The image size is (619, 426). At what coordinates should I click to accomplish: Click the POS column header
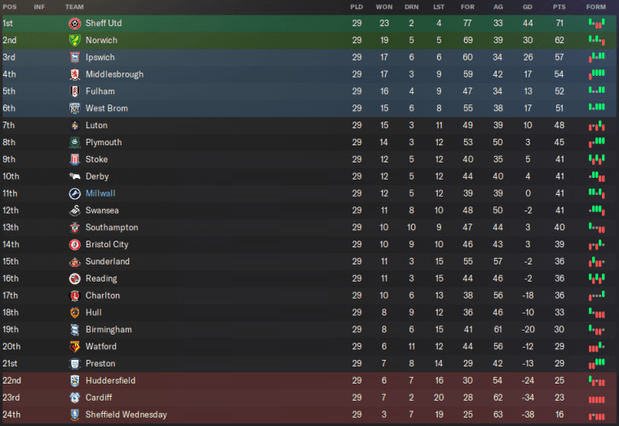point(10,7)
